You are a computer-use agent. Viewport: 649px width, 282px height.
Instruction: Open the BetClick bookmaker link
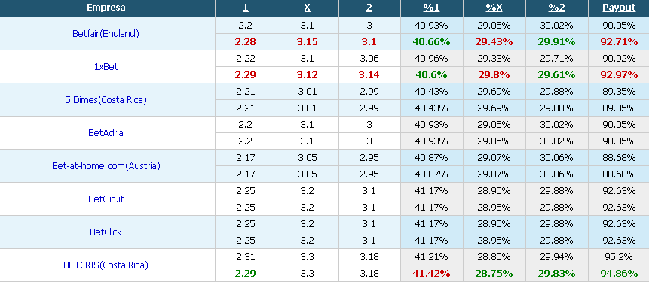point(106,232)
